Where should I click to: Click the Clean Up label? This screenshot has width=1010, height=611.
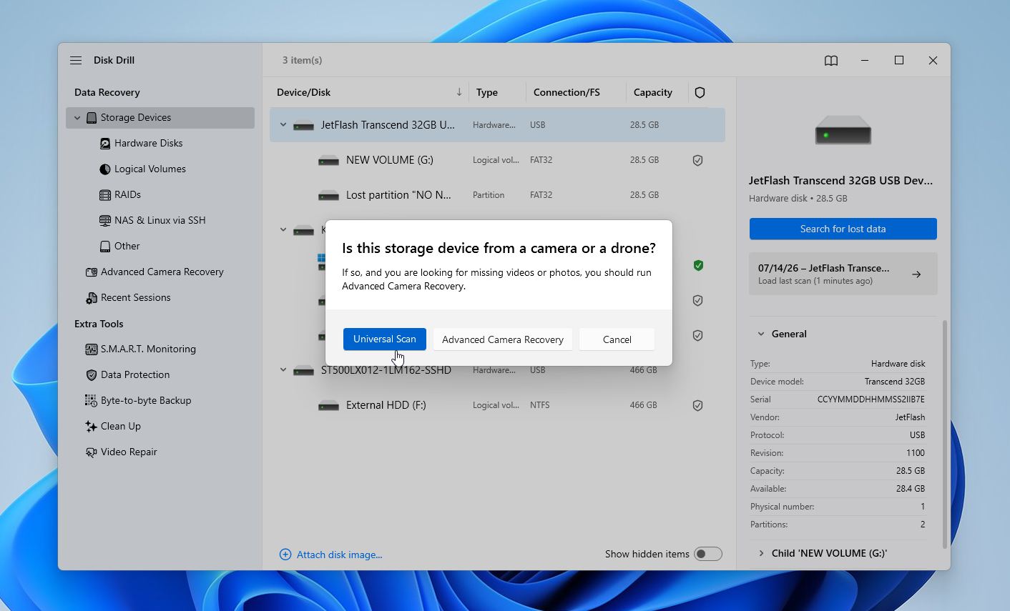click(121, 426)
